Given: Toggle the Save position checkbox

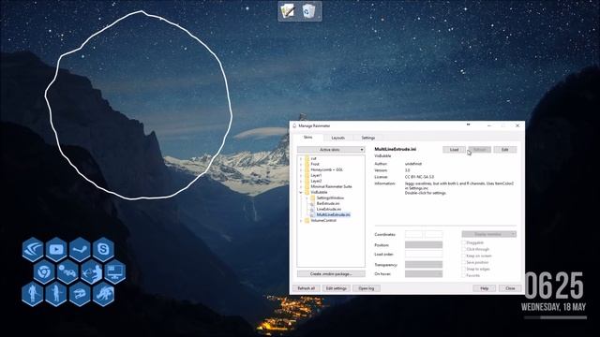Looking at the screenshot, I should 464,262.
